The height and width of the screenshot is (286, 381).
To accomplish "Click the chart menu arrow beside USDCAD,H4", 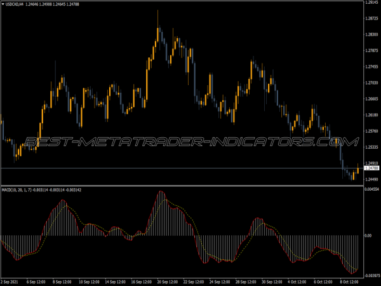I will [x=3, y=4].
